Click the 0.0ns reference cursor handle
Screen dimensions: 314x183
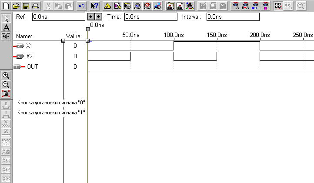[88, 30]
